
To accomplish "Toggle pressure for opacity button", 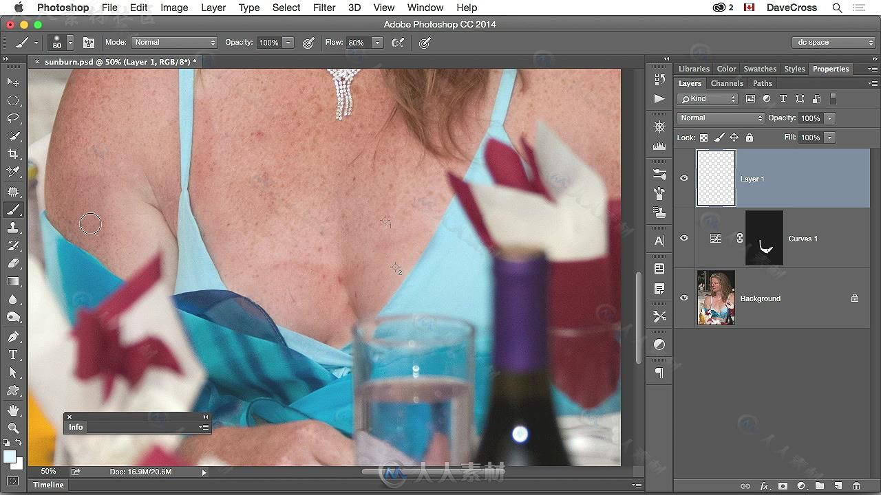I will 308,43.
